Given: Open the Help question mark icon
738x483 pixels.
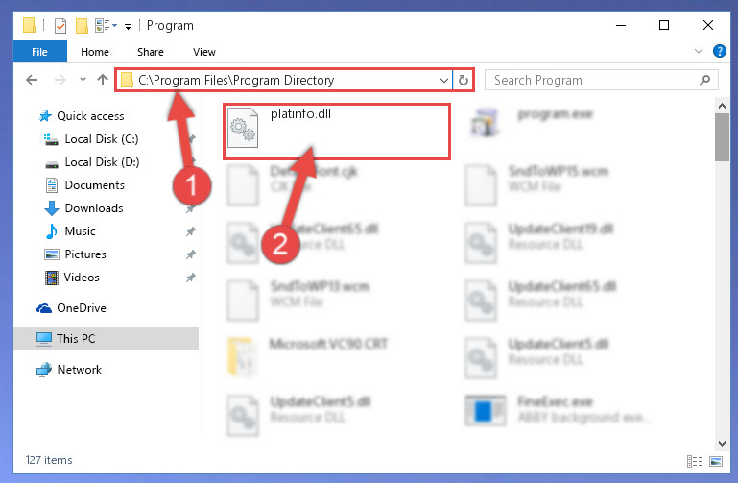Looking at the screenshot, I should click(719, 51).
